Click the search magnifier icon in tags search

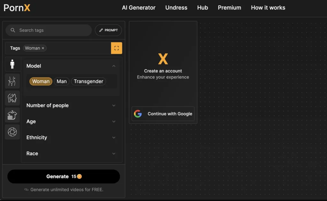click(x=13, y=30)
